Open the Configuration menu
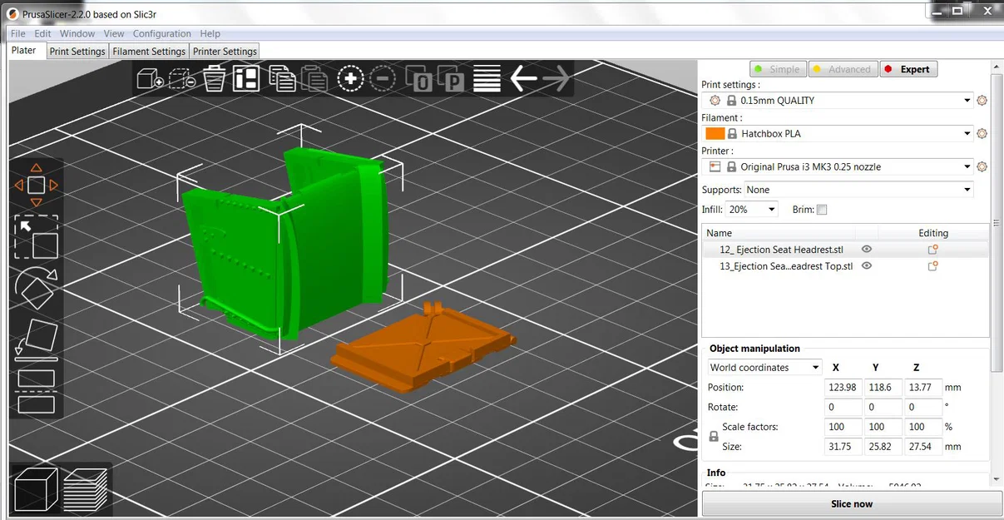This screenshot has width=1004, height=520. [162, 33]
